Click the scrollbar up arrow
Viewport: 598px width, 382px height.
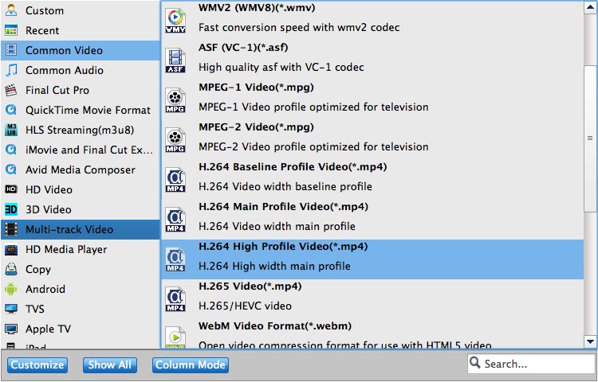(590, 8)
